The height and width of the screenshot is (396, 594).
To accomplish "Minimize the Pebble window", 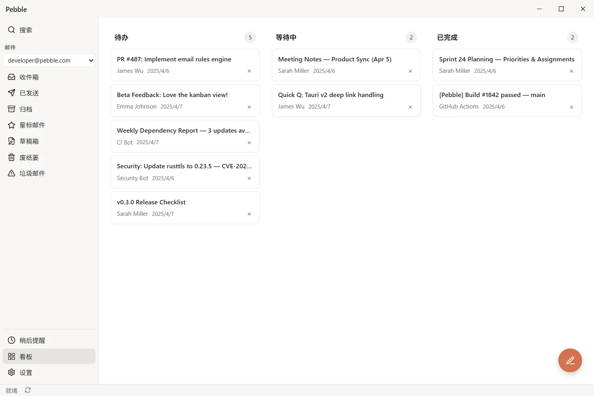I will pos(539,9).
